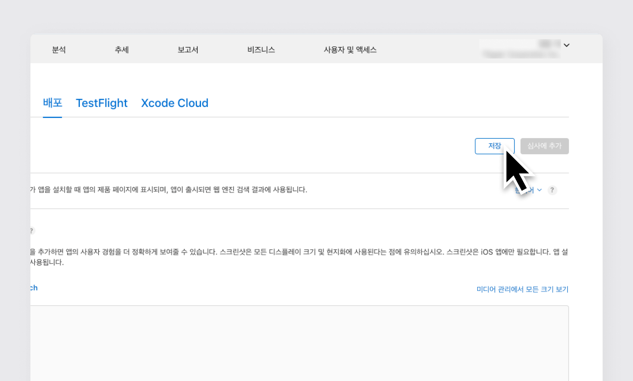Switch to the TestFlight tab

(102, 103)
